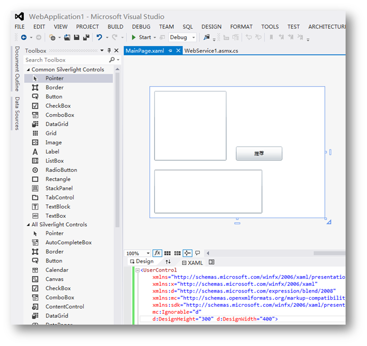Open the FILE menu
This screenshot has height=346, width=367.
pos(20,26)
